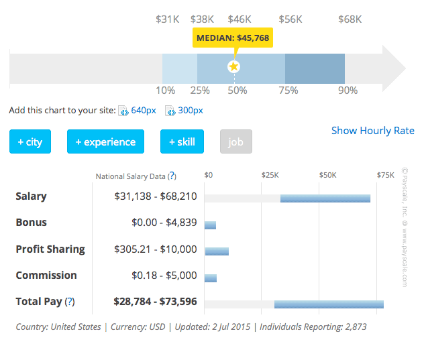Screen dimensions: 424x350
Task: Click the Commission range bar
Action: (211, 278)
